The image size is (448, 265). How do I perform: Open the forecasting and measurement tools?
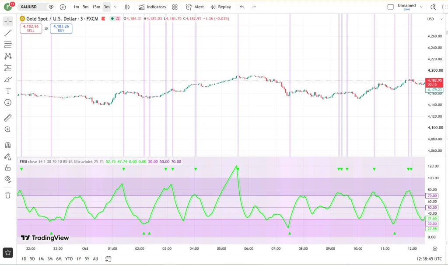pyautogui.click(x=8, y=68)
